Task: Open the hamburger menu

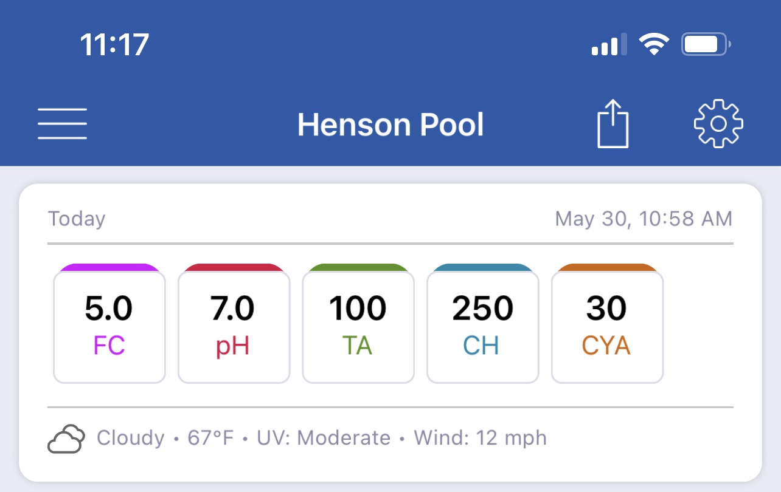Action: pos(62,124)
